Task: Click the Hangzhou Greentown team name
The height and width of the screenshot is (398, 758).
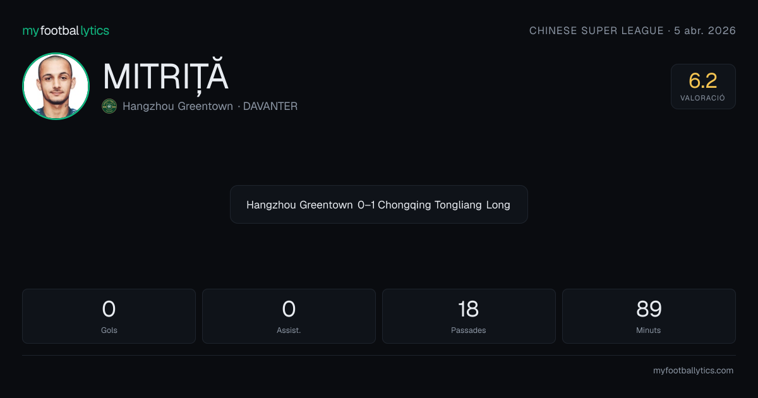Action: point(177,106)
